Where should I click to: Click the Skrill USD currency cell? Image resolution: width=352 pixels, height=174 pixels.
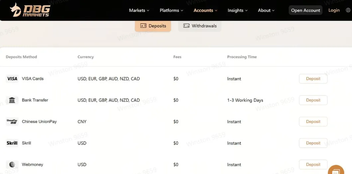[82, 143]
